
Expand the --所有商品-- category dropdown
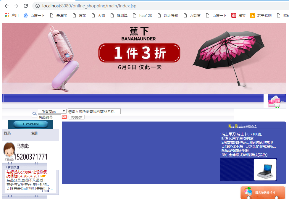pos(52,111)
